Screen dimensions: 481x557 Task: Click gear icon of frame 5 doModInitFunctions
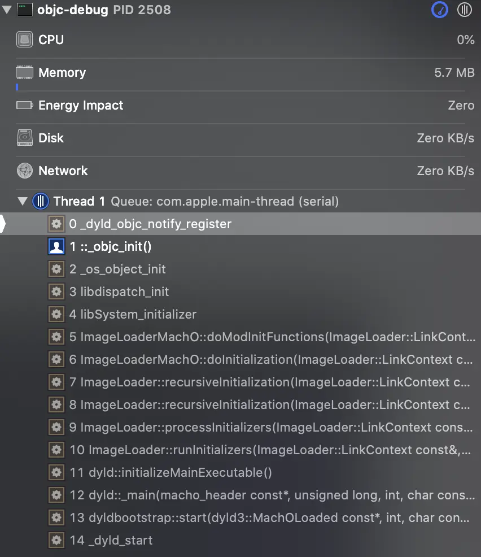pyautogui.click(x=56, y=337)
